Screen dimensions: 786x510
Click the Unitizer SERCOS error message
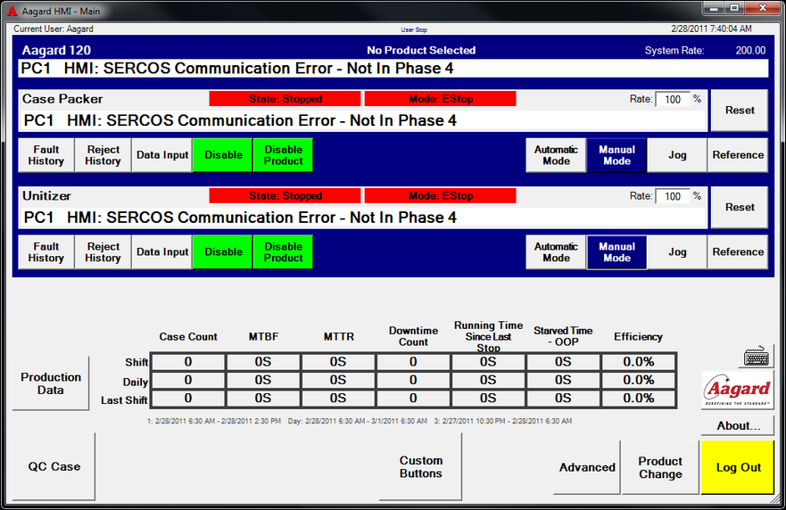(363, 218)
